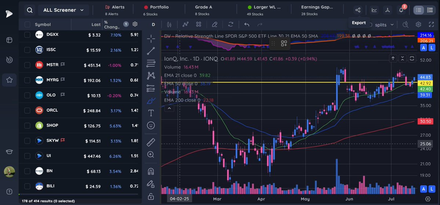Image resolution: width=440 pixels, height=205 pixels.
Task: Click the refresh arrows icon
Action: tap(231, 24)
